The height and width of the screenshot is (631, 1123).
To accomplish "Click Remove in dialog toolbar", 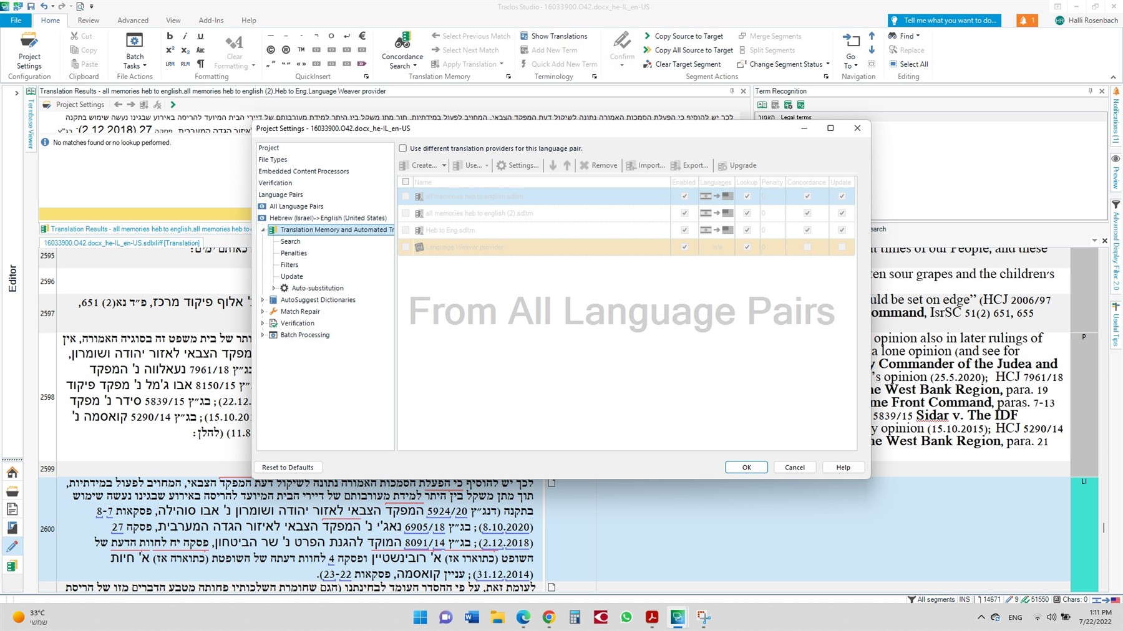I will [x=598, y=165].
